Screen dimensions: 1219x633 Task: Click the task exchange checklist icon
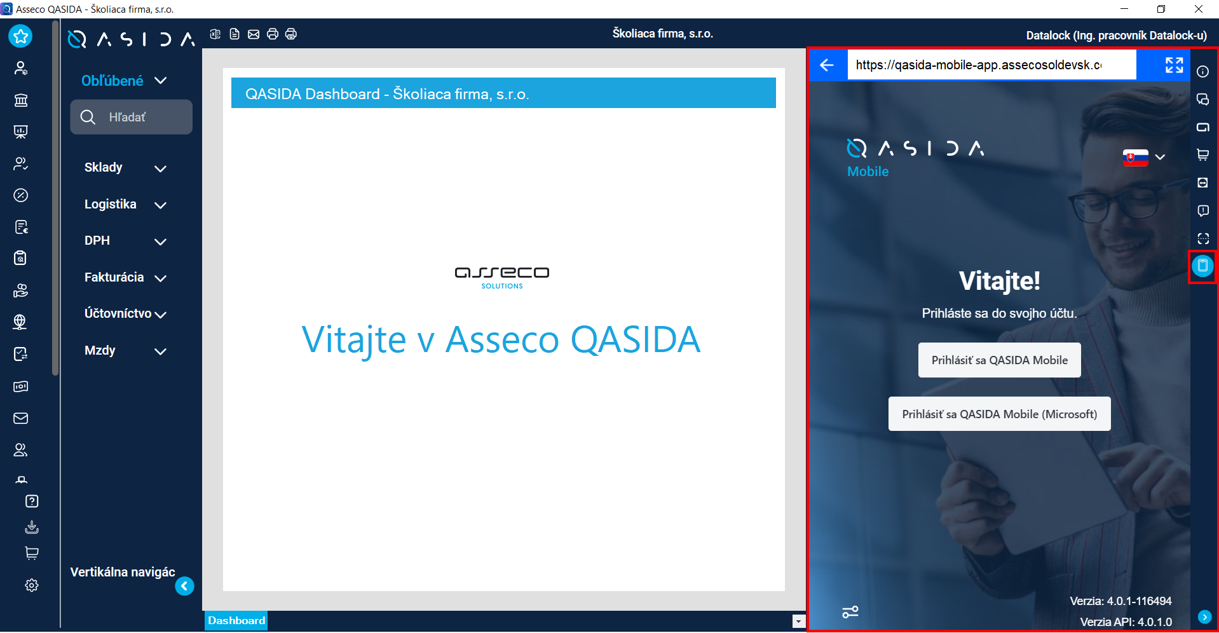(x=21, y=354)
